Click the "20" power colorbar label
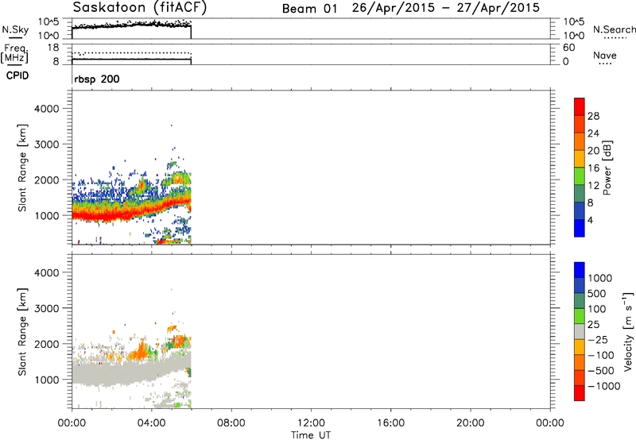This screenshot has width=636, height=440. [593, 151]
